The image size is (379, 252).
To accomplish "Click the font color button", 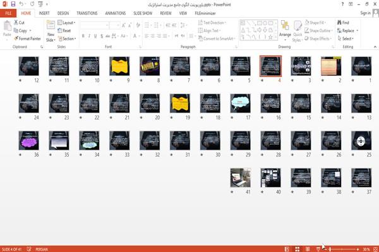I will 135,36.
